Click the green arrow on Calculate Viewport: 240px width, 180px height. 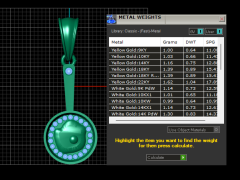click(183, 157)
